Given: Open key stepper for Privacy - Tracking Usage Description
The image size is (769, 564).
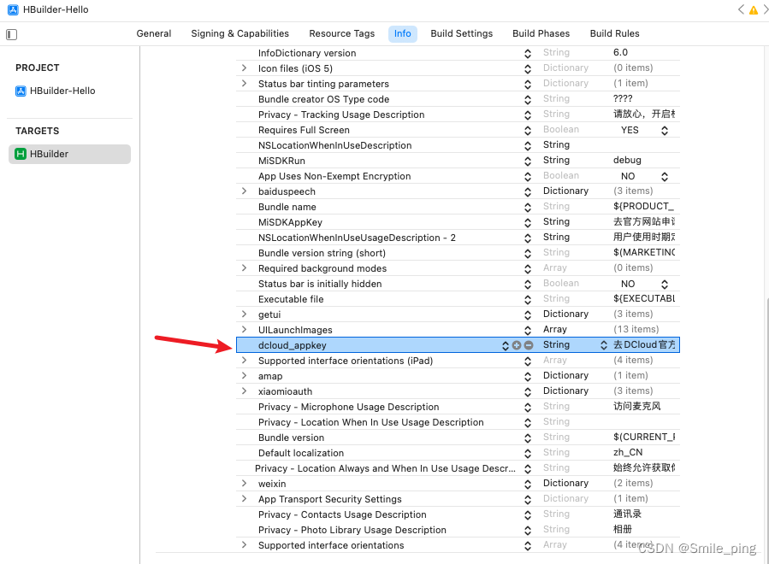Looking at the screenshot, I should point(528,115).
